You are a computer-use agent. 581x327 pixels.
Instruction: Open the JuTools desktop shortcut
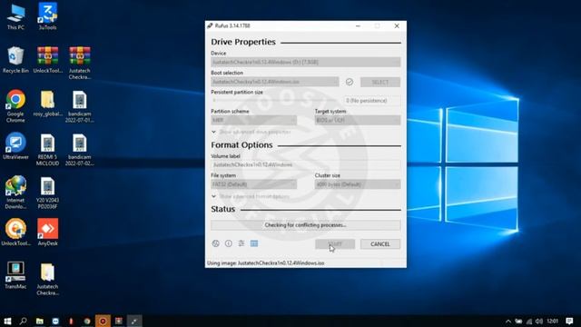[47, 16]
